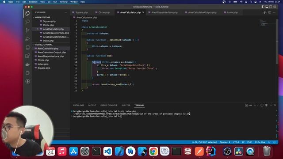Kill the terminal with trash icon
Image resolution: width=283 pixels, height=159 pixels.
click(266, 105)
